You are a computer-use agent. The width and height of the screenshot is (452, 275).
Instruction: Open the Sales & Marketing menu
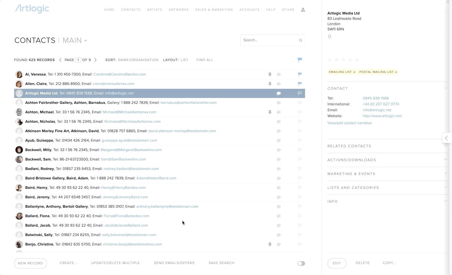pos(214,10)
